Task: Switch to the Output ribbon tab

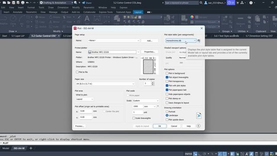Action: pyautogui.click(x=64, y=12)
